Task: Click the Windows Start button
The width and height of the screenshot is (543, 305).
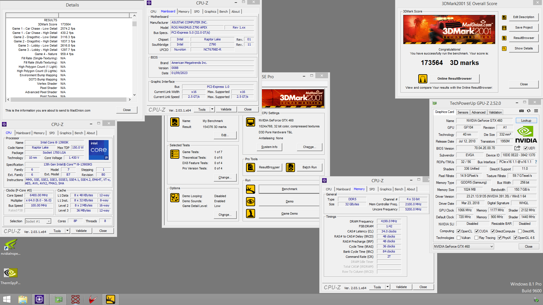Action: 7,299
